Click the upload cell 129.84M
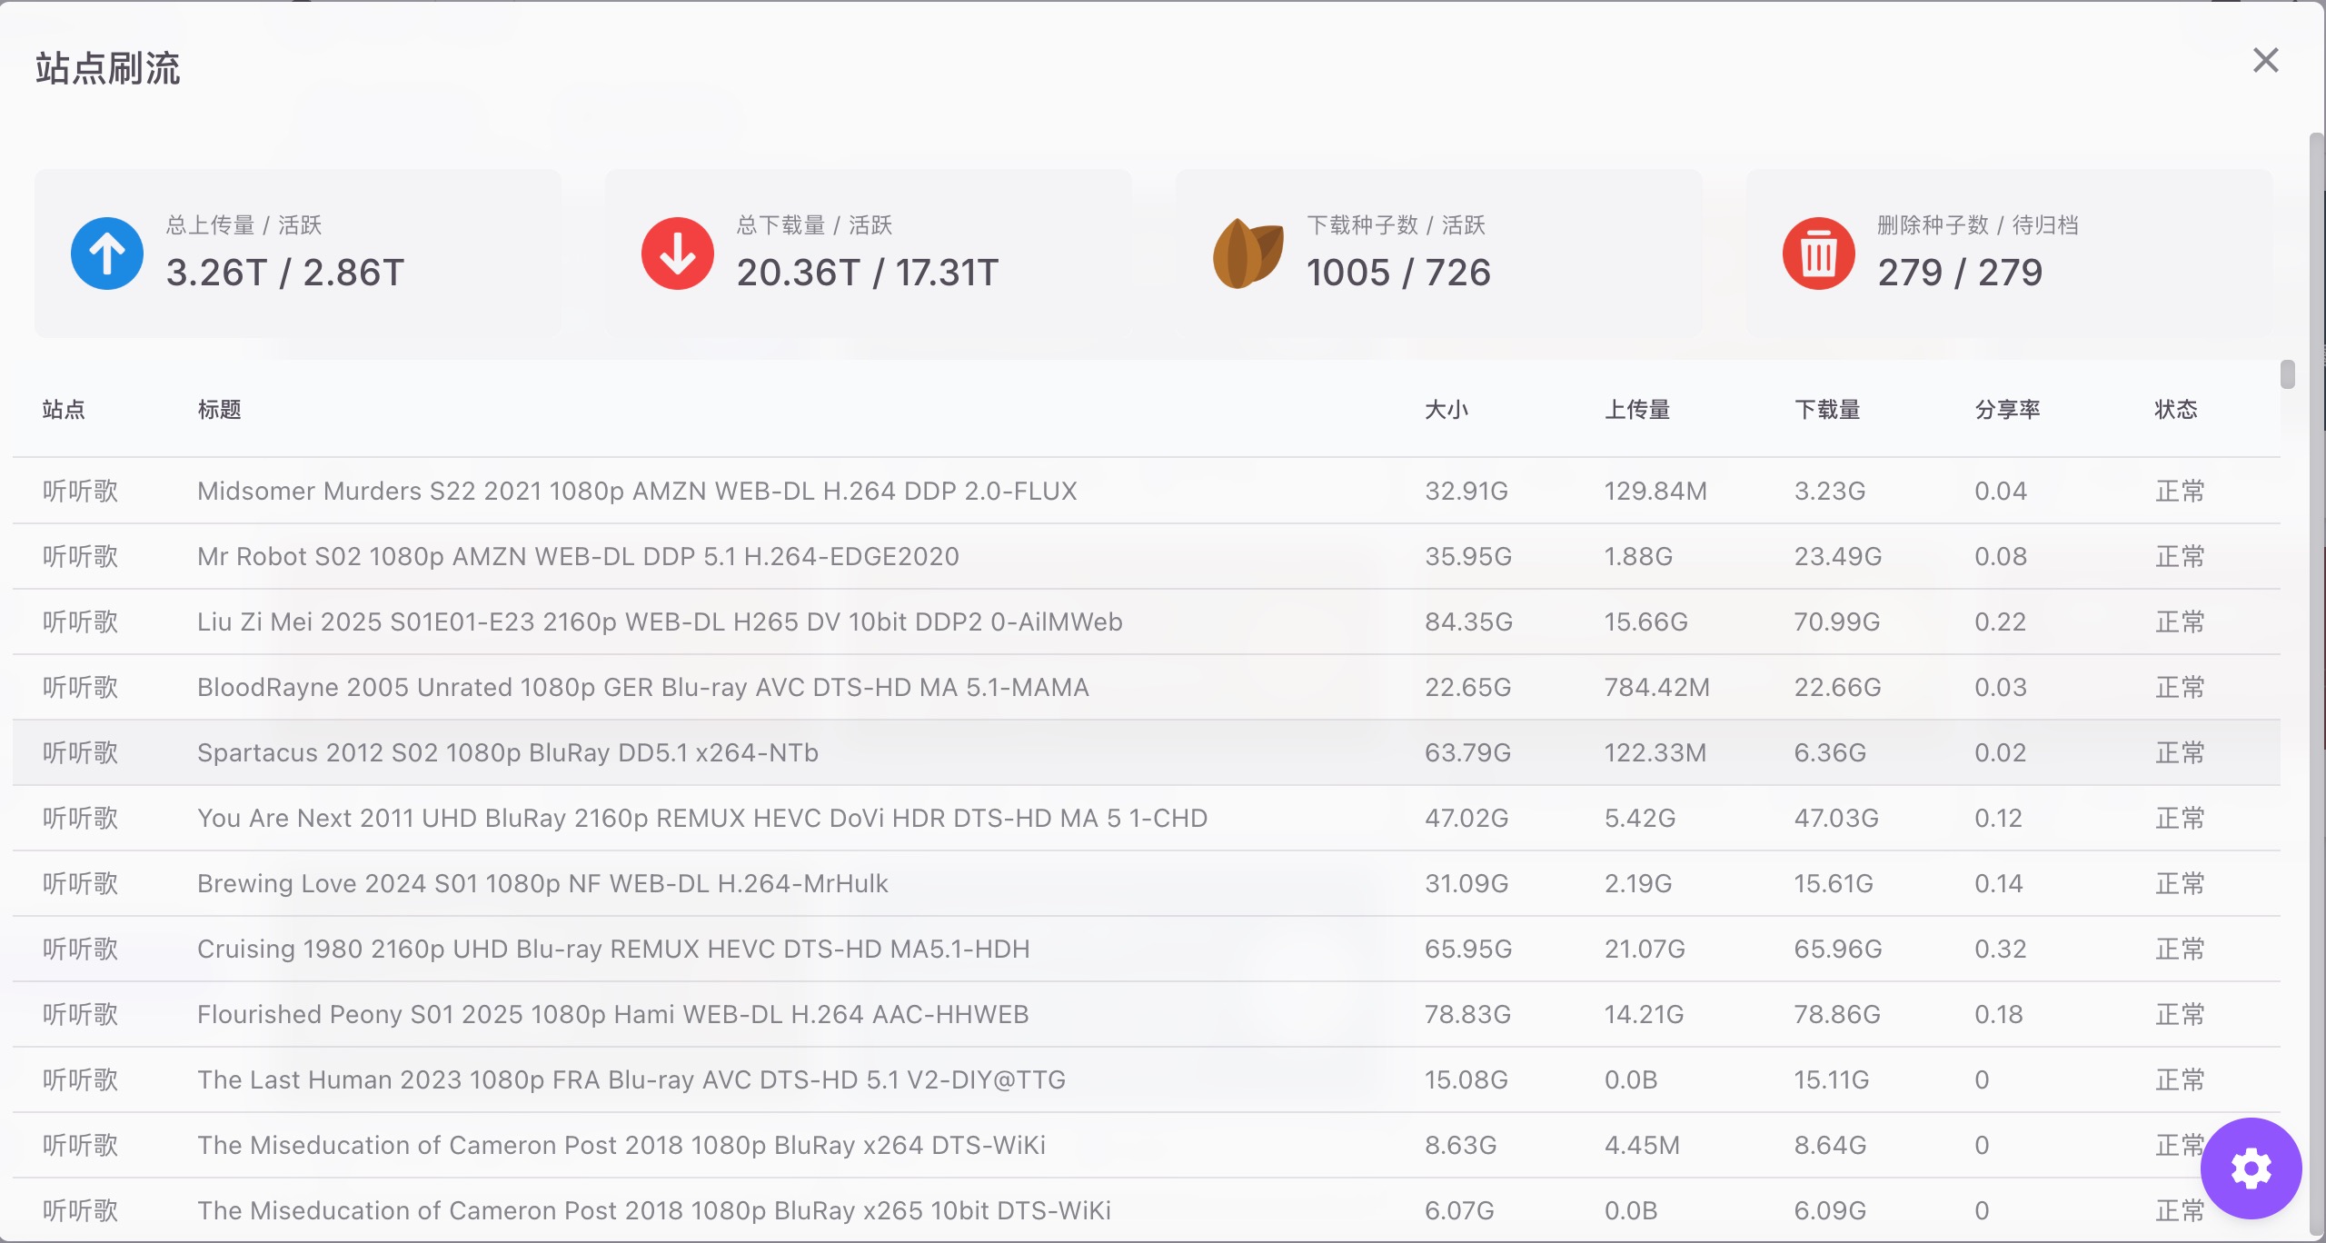 [x=1655, y=491]
